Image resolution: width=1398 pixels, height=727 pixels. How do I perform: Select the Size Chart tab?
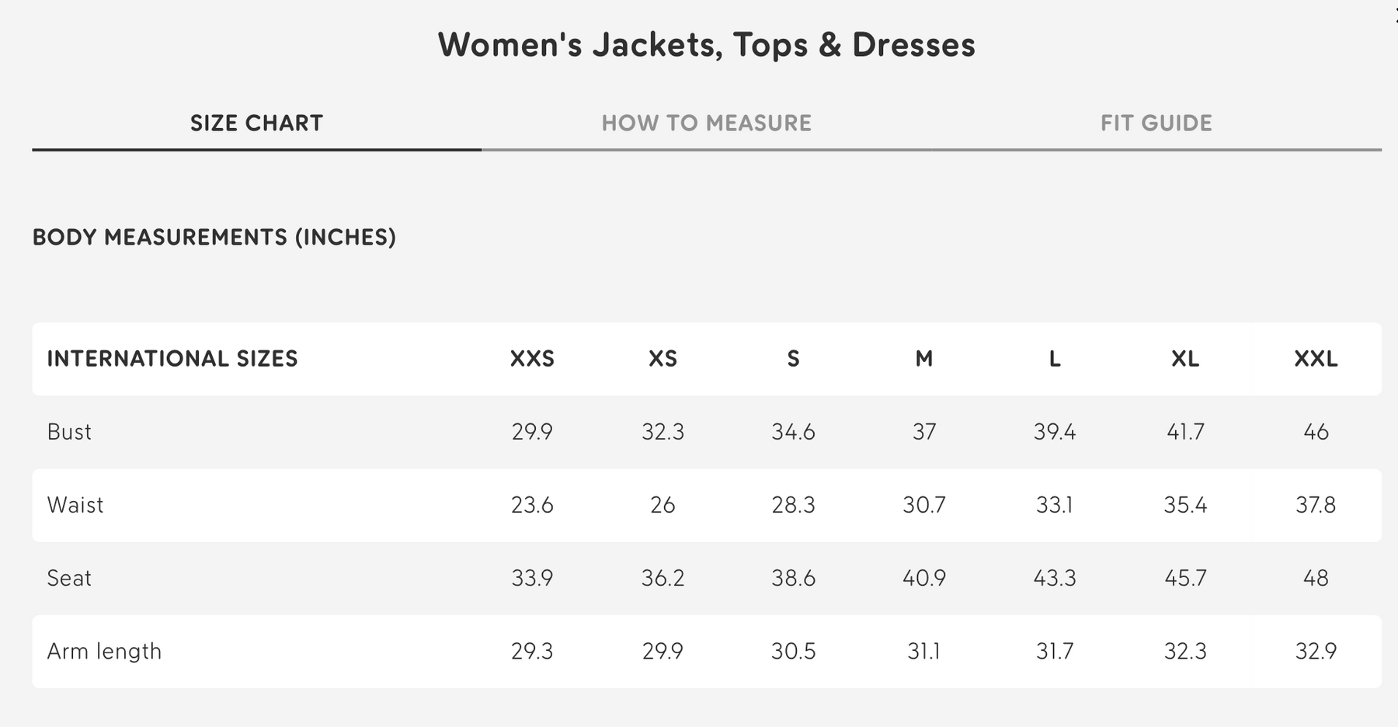[x=256, y=123]
